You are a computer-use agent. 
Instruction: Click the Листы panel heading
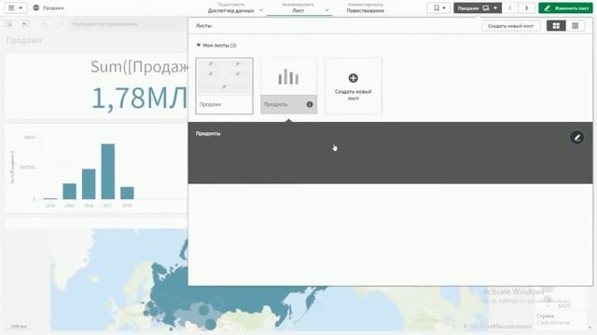(203, 26)
